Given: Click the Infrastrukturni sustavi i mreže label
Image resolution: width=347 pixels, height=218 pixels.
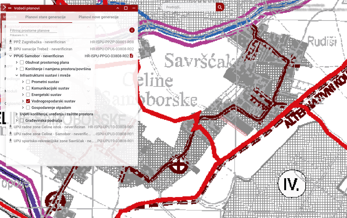Looking at the screenshot, I should tap(45, 75).
